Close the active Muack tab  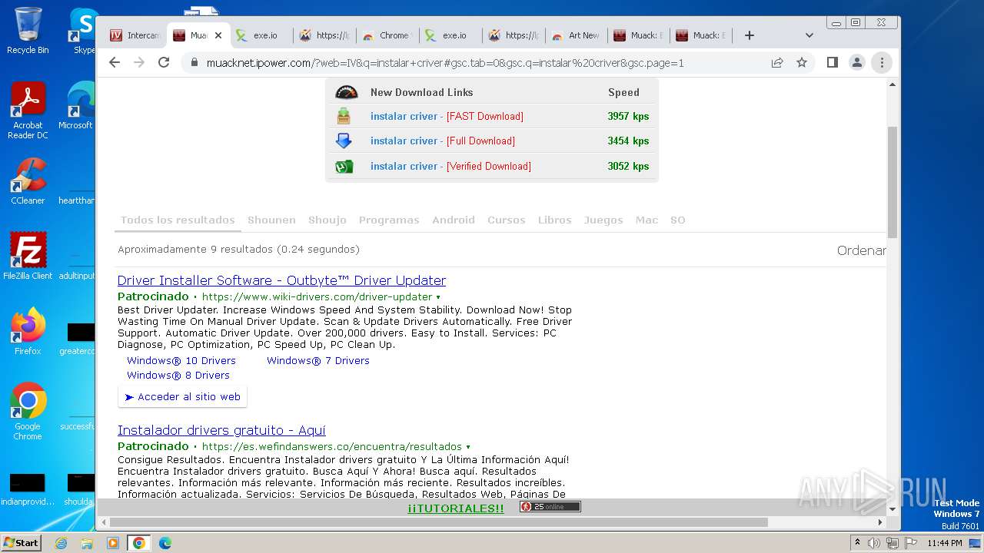click(218, 35)
